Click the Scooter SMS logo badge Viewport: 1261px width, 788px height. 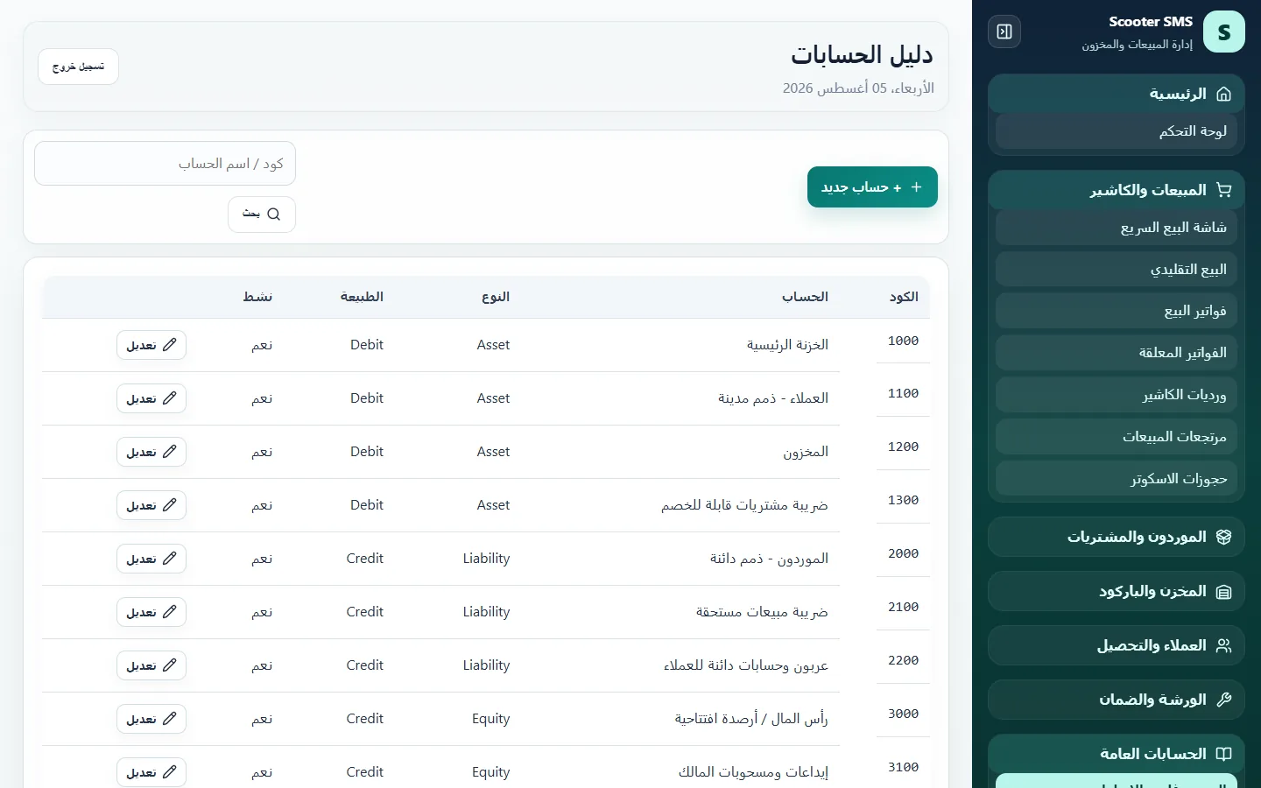(1224, 32)
